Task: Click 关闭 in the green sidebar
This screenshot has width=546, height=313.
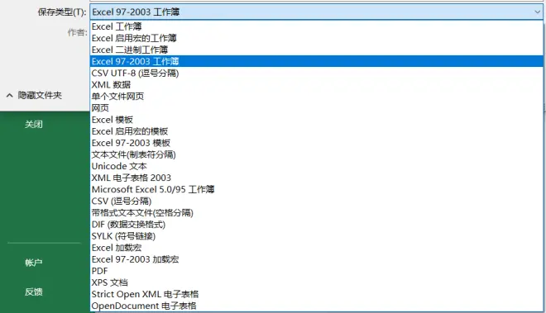Action: (34, 124)
